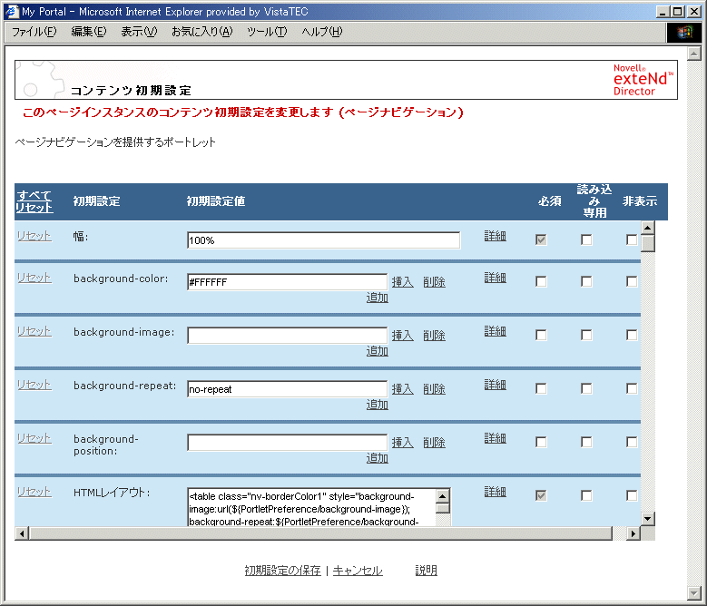Reset the background-image preference
This screenshot has height=606, width=707.
(x=34, y=332)
